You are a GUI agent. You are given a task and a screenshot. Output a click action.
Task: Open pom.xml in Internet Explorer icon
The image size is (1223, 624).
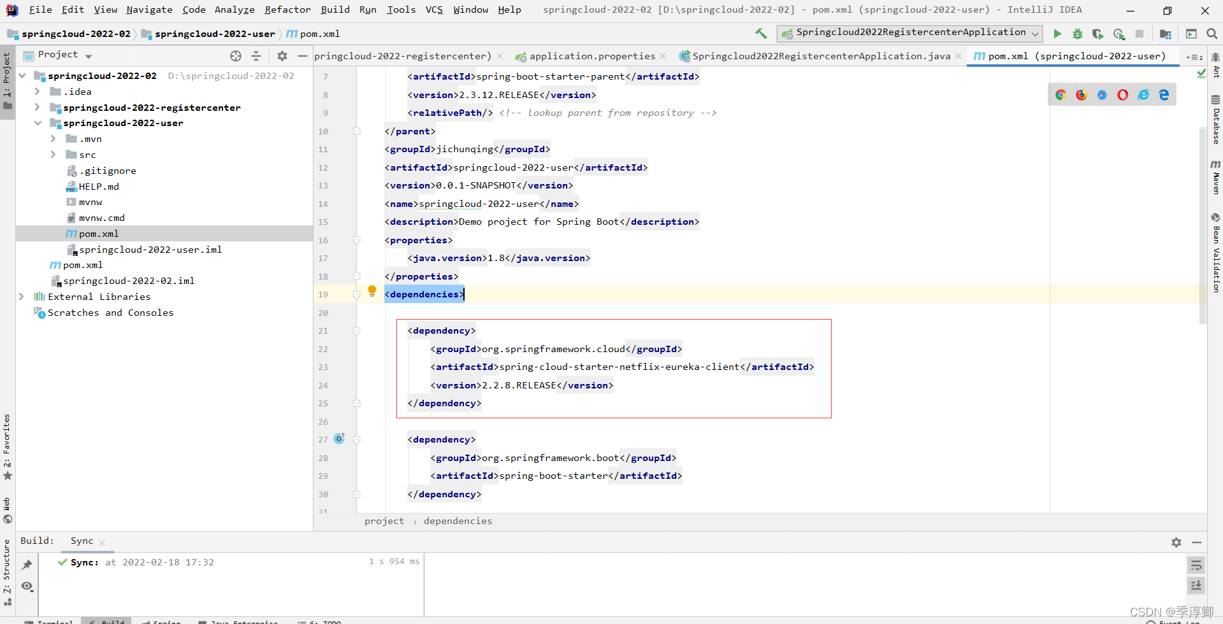pyautogui.click(x=1143, y=95)
